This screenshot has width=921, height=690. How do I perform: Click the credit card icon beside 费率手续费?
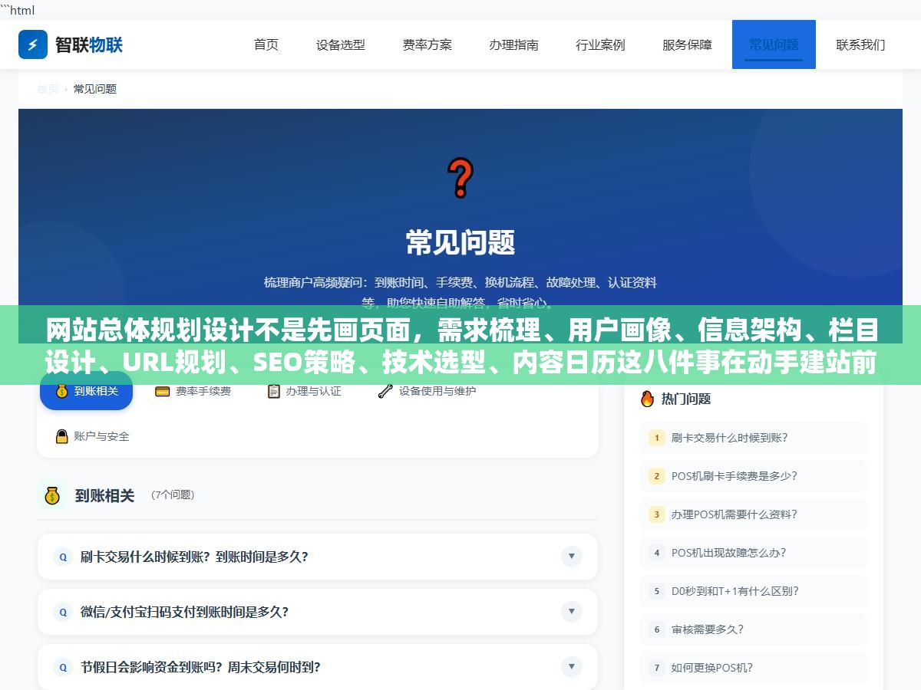(163, 391)
